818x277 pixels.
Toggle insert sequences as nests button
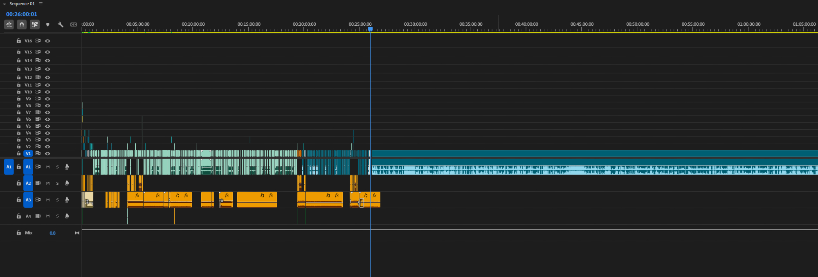(x=9, y=24)
